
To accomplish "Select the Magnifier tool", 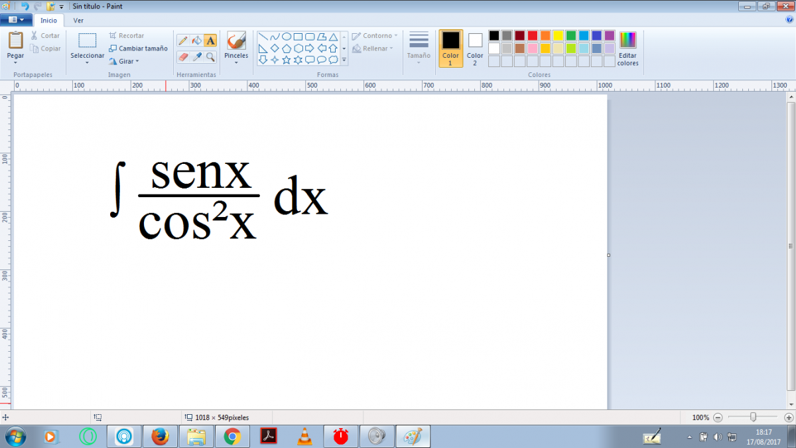I will [x=210, y=57].
